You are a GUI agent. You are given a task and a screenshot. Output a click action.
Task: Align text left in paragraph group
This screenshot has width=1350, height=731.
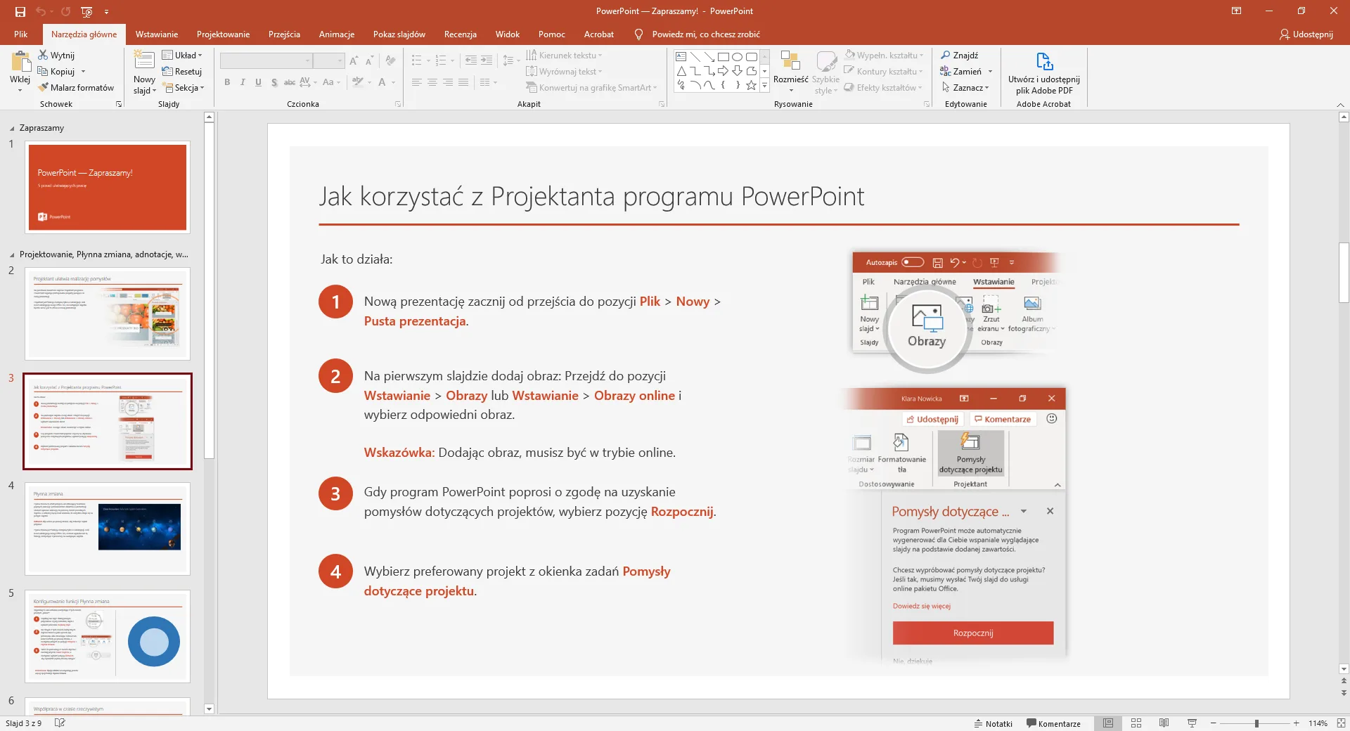416,82
